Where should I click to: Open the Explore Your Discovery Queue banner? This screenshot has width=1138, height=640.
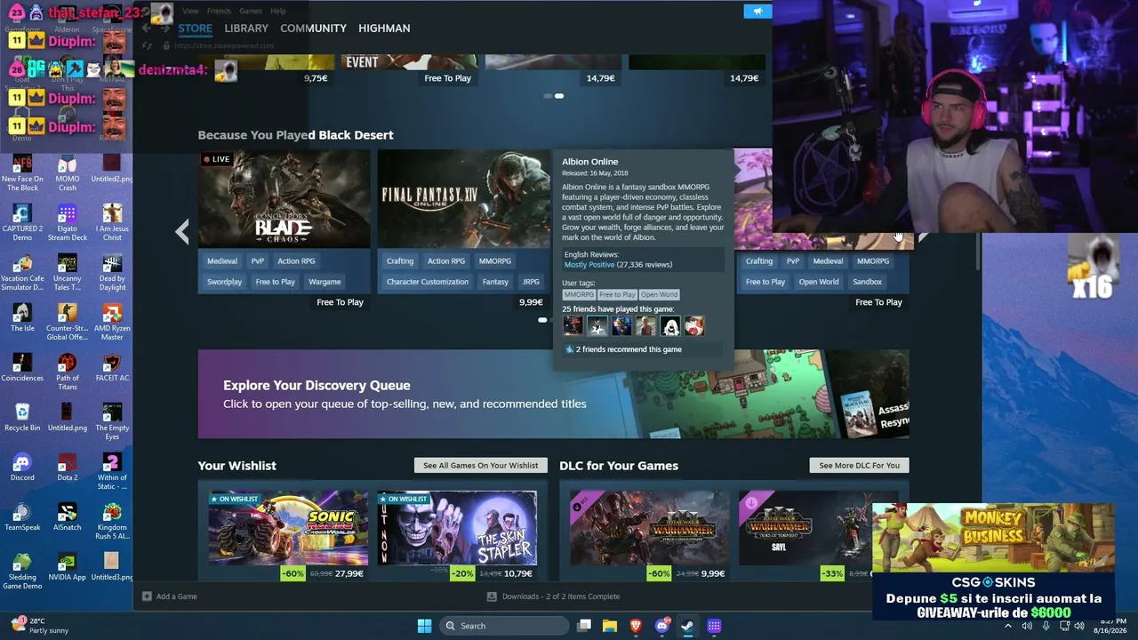(x=553, y=394)
